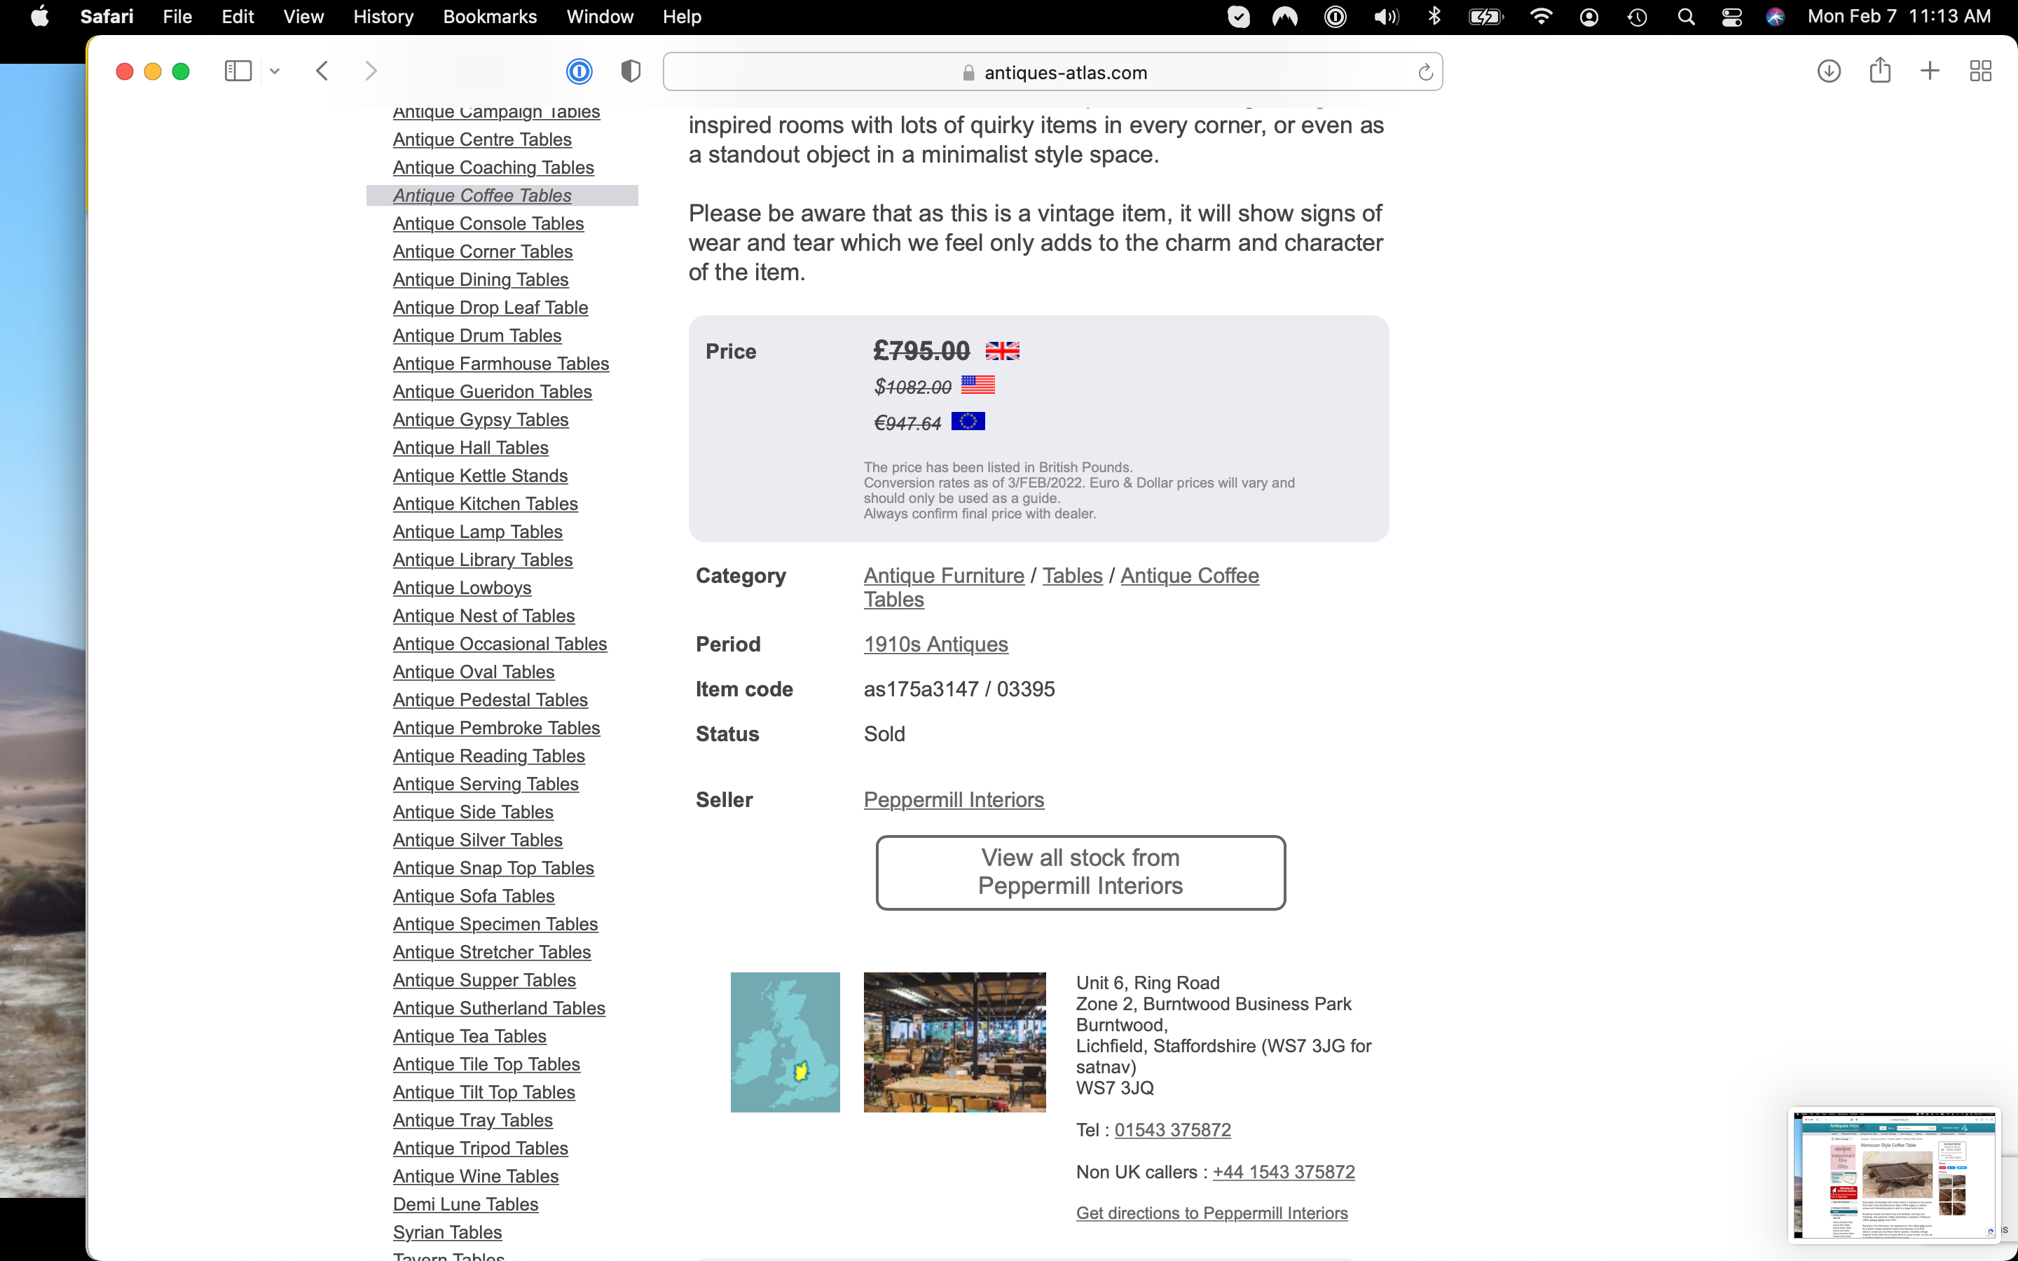Show tab overview grid icon
Screen dimensions: 2018x1261
1979,71
